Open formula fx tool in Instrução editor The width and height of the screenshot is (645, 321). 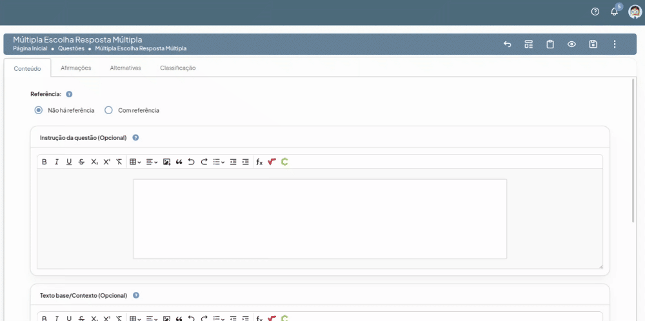click(x=259, y=162)
